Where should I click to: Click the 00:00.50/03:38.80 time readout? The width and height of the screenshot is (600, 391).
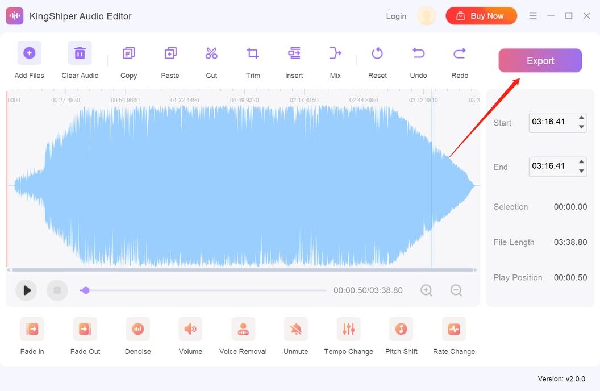368,290
